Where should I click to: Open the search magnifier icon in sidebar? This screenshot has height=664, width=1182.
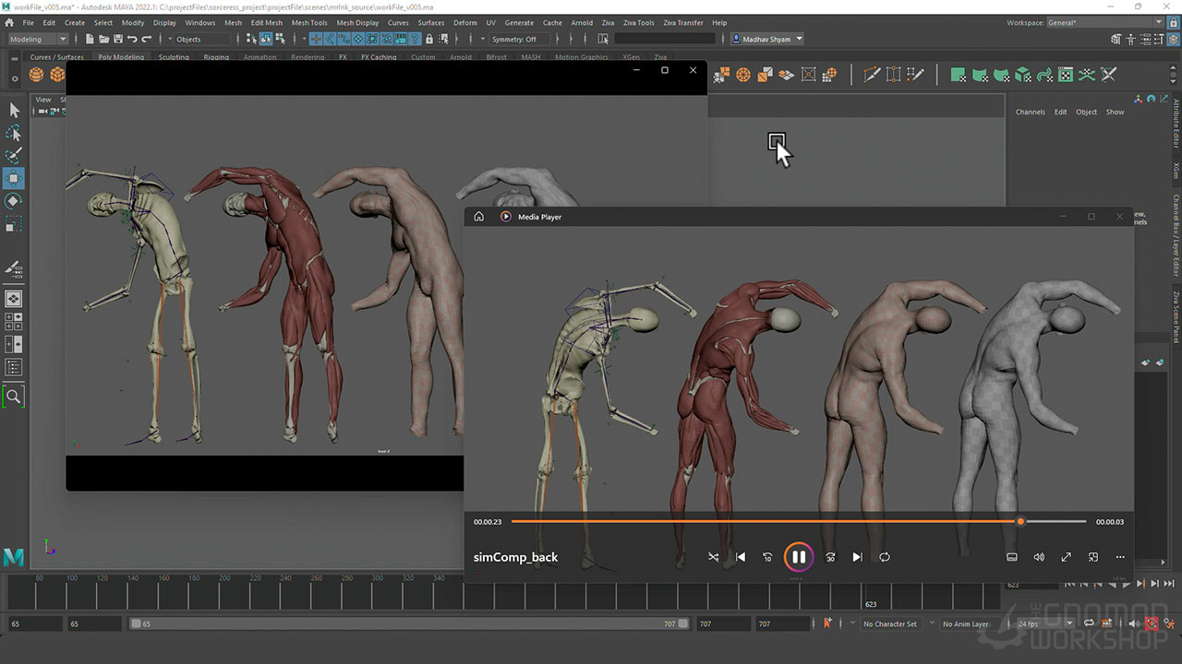coord(14,397)
